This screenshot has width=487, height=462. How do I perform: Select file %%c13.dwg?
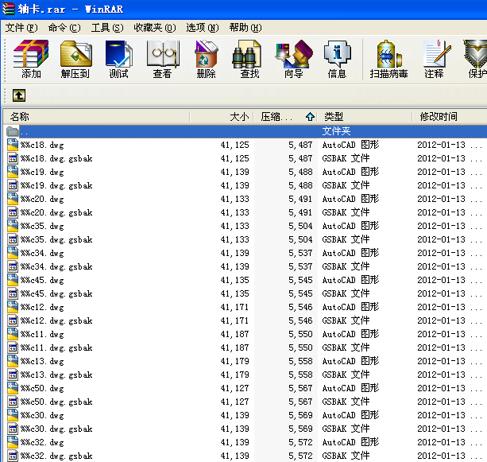point(42,361)
